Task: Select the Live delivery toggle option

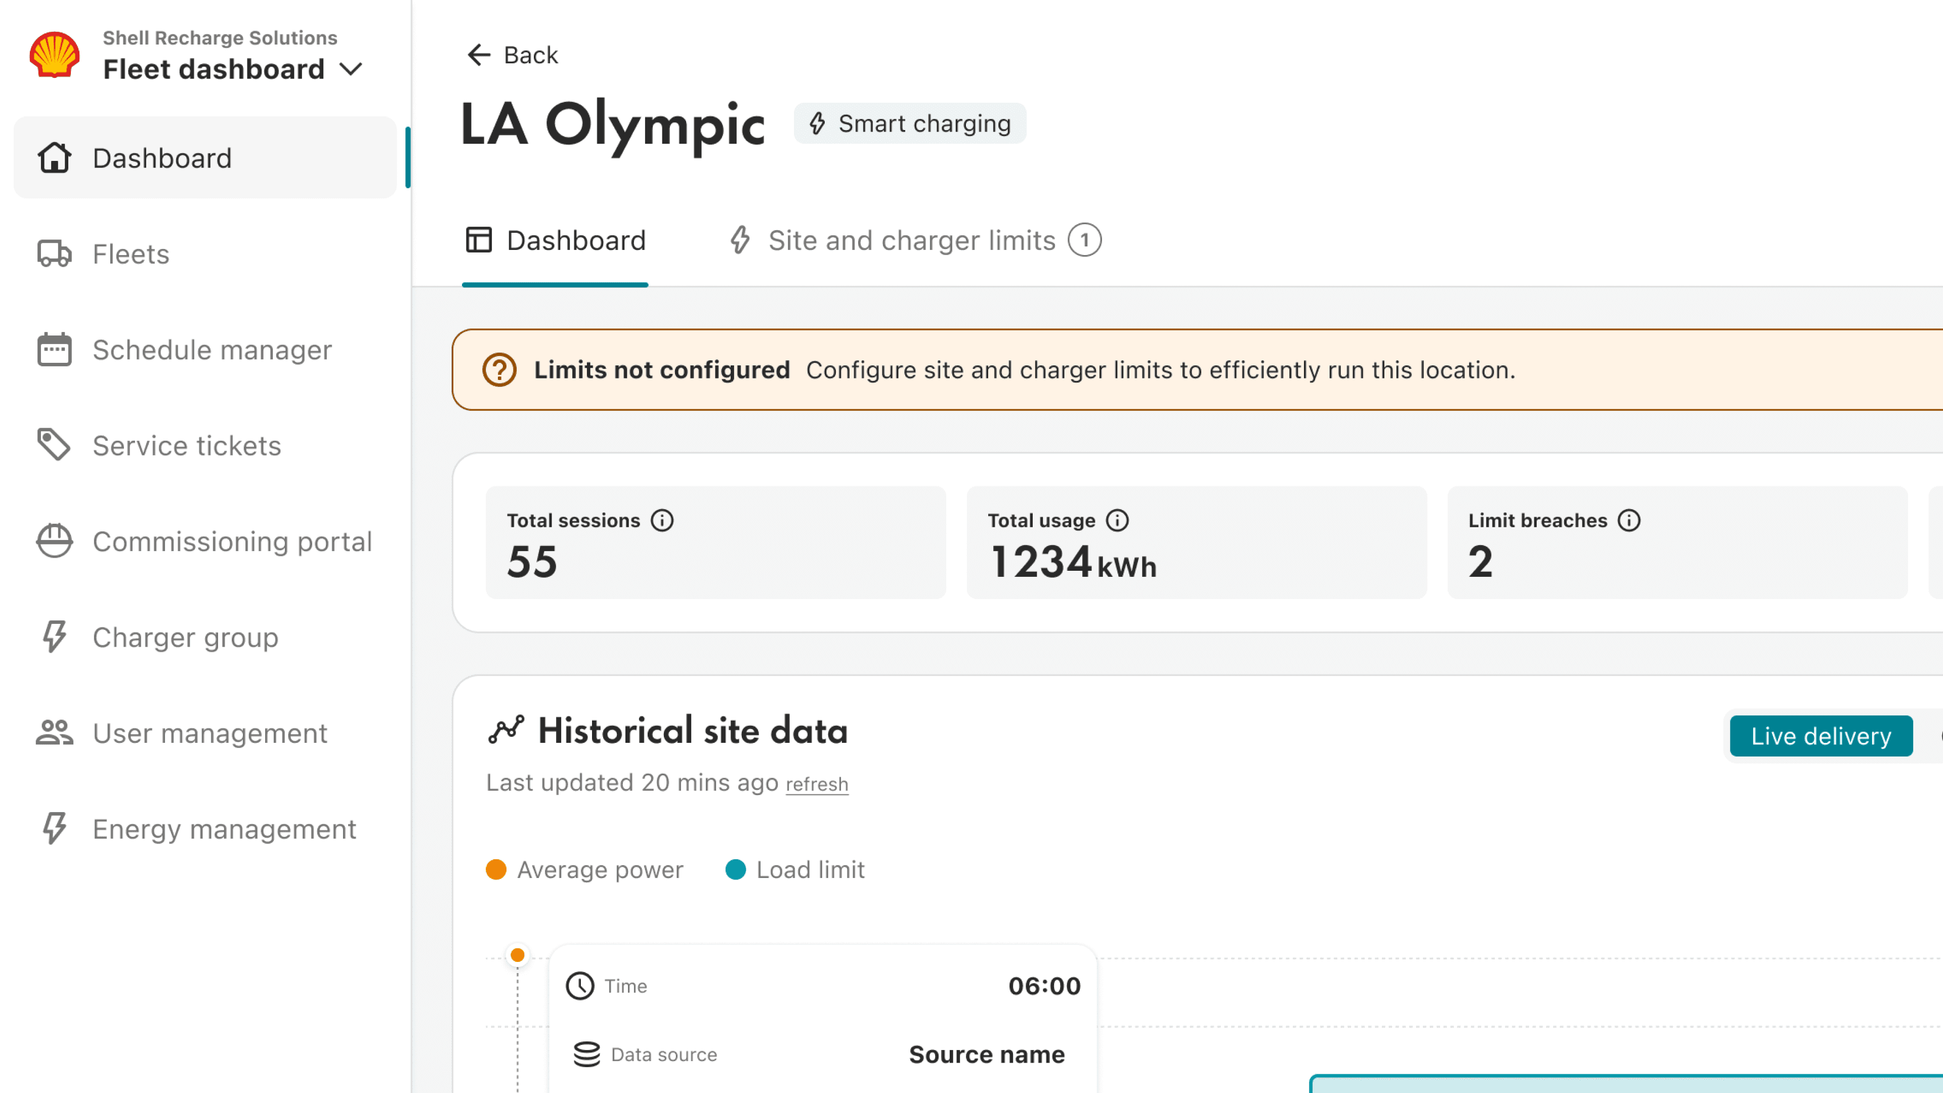Action: pyautogui.click(x=1821, y=735)
